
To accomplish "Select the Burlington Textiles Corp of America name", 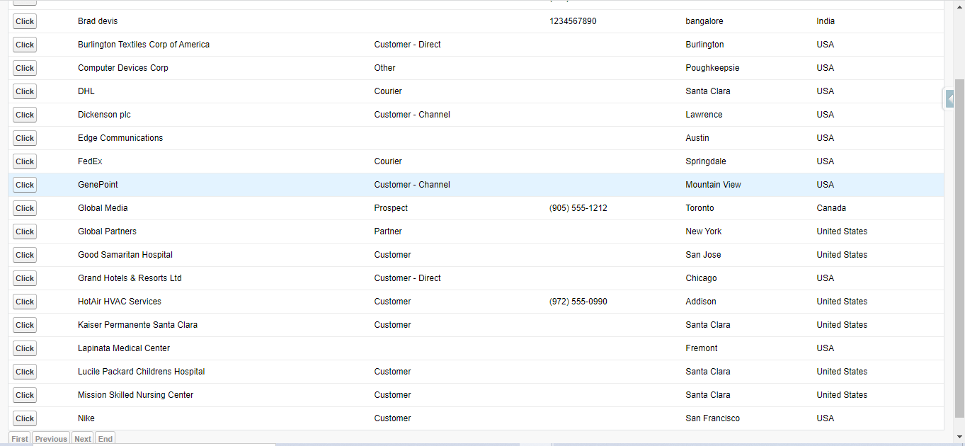I will pos(144,45).
